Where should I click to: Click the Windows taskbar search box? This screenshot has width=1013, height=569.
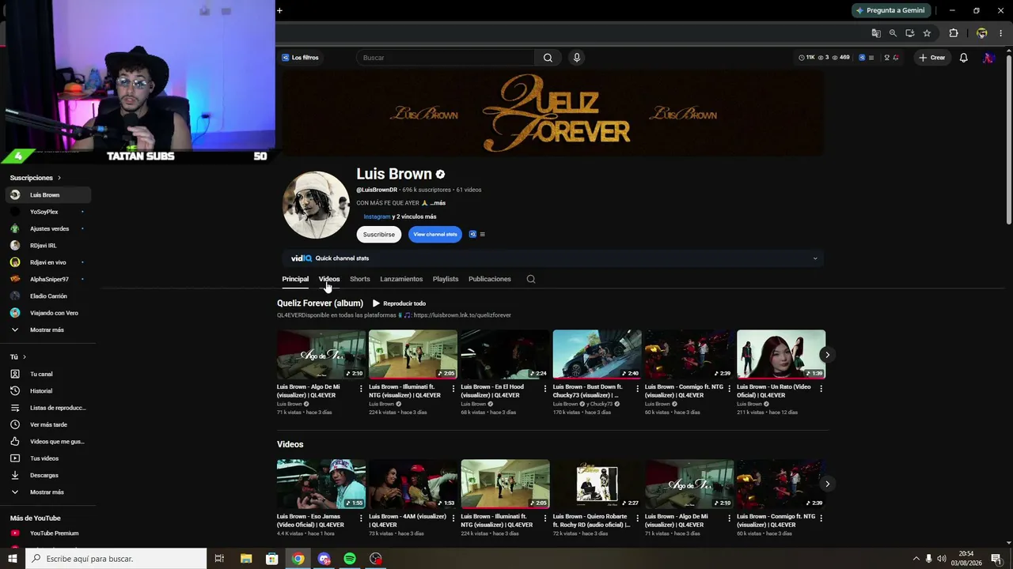tap(116, 559)
